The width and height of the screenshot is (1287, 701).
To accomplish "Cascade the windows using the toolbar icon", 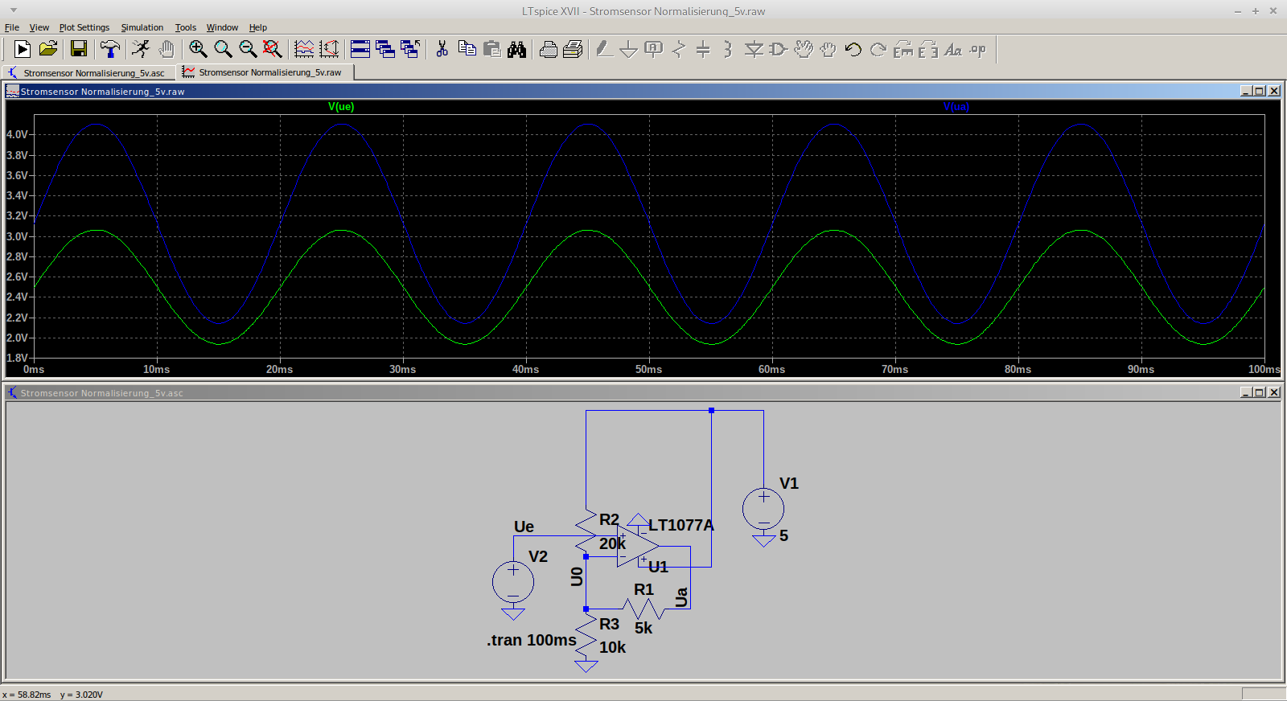I will tap(385, 50).
